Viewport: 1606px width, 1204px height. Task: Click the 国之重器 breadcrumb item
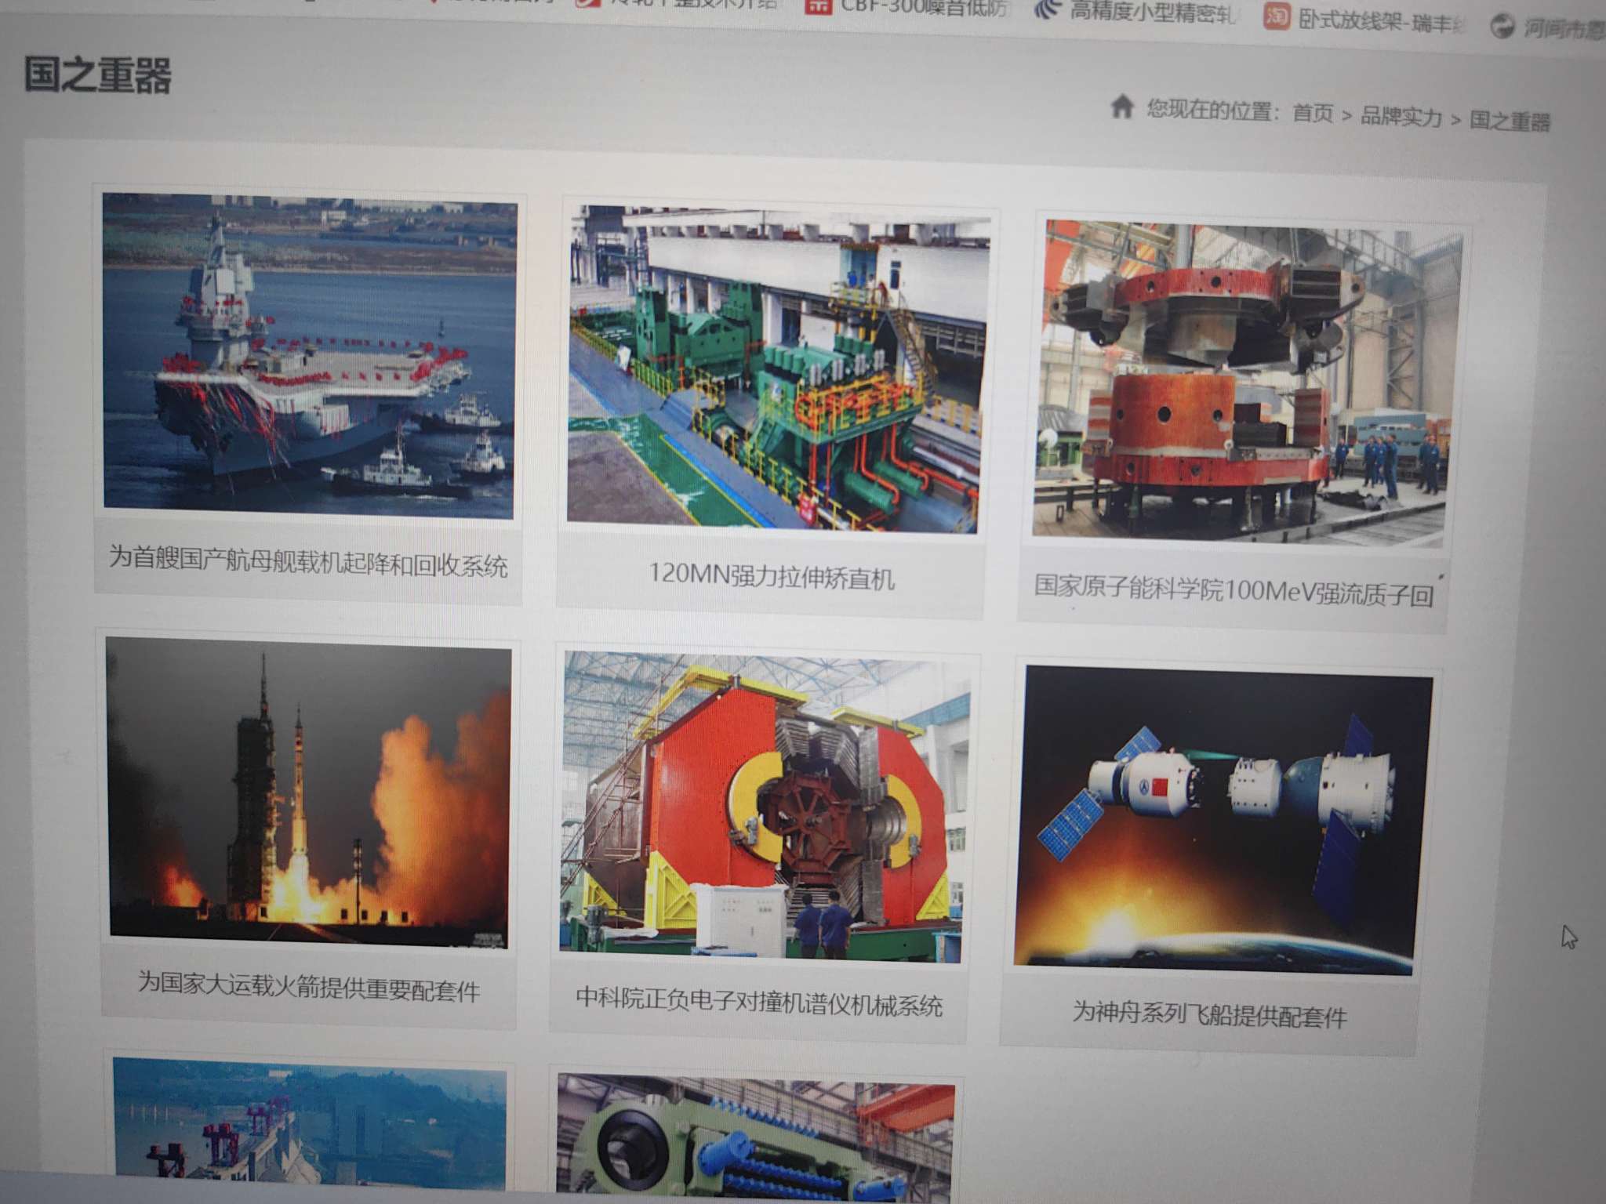point(1510,121)
